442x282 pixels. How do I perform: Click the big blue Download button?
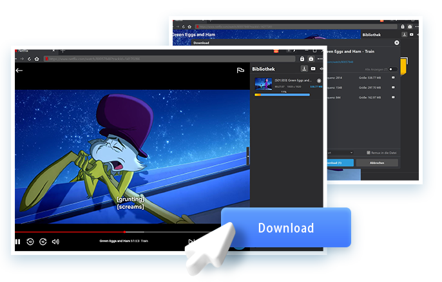(286, 227)
